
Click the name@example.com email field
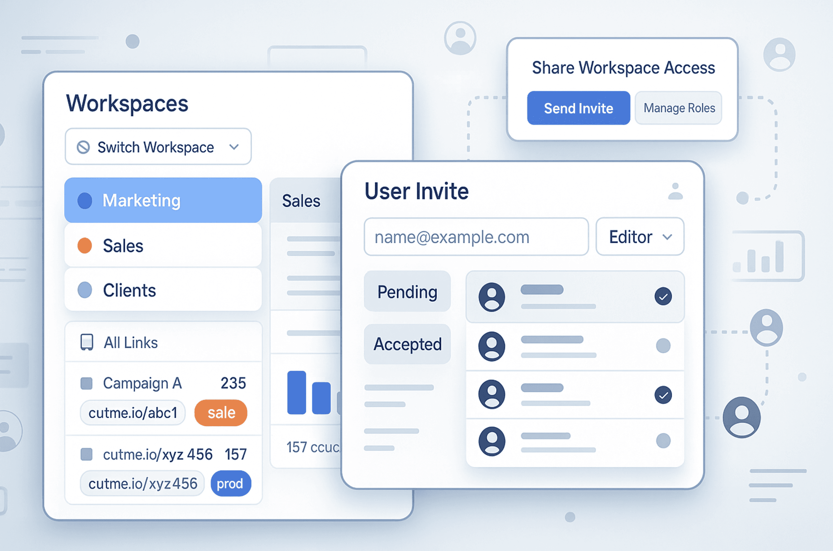tap(476, 237)
